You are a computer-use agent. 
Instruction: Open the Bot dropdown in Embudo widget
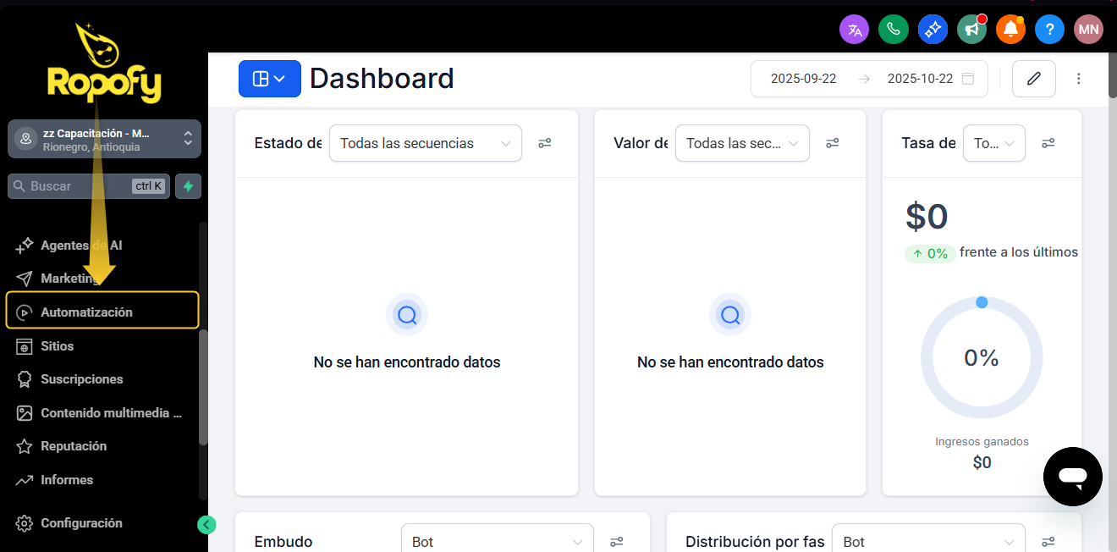point(497,542)
